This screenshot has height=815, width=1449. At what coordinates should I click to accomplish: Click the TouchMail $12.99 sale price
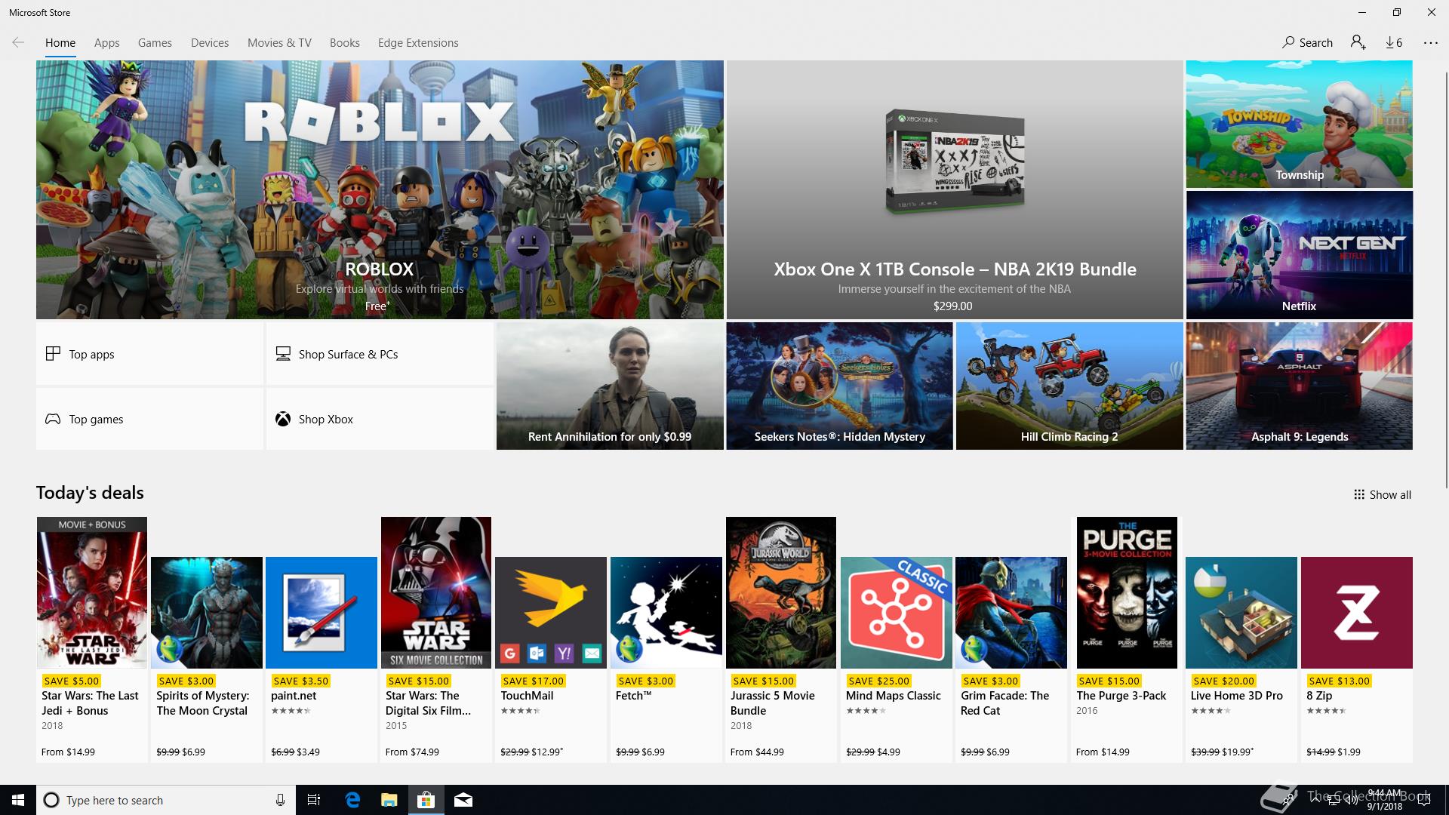[547, 752]
